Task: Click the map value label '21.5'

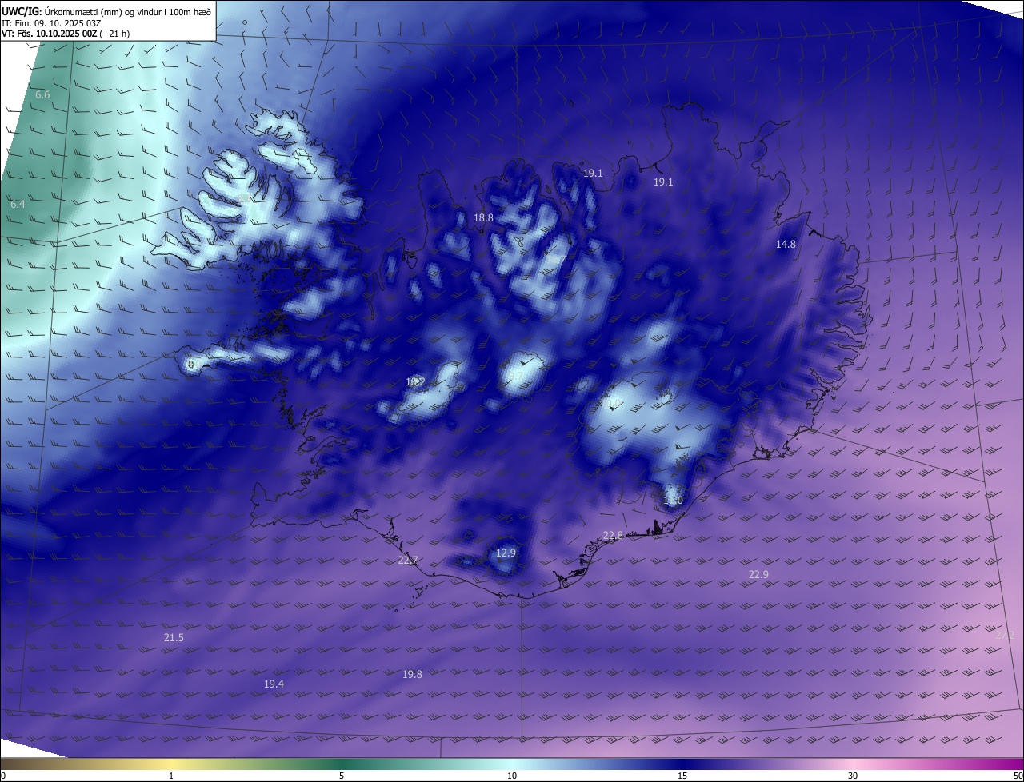Action: tap(174, 637)
